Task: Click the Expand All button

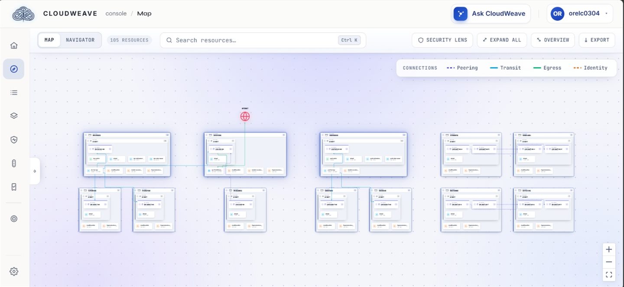Action: 502,40
